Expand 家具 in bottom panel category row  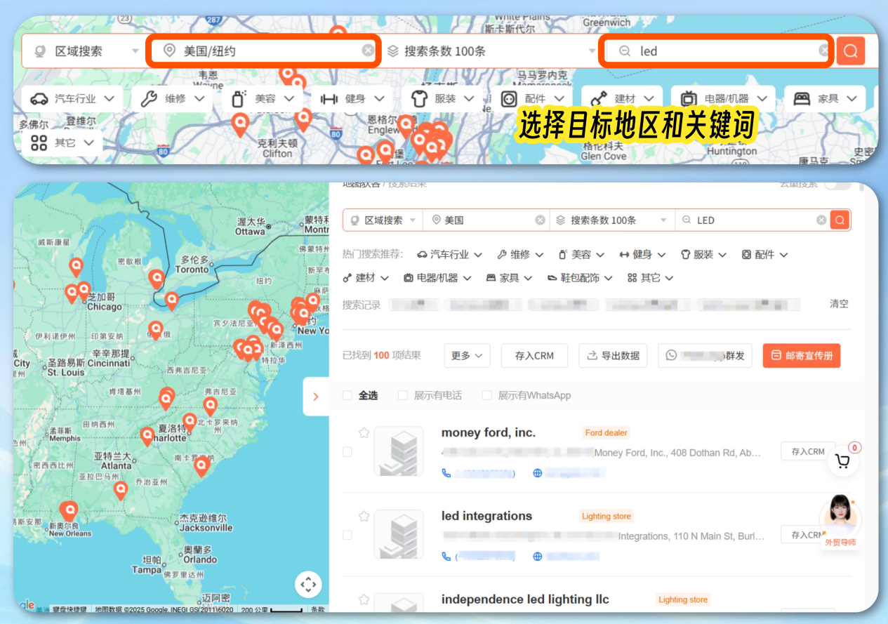[509, 278]
